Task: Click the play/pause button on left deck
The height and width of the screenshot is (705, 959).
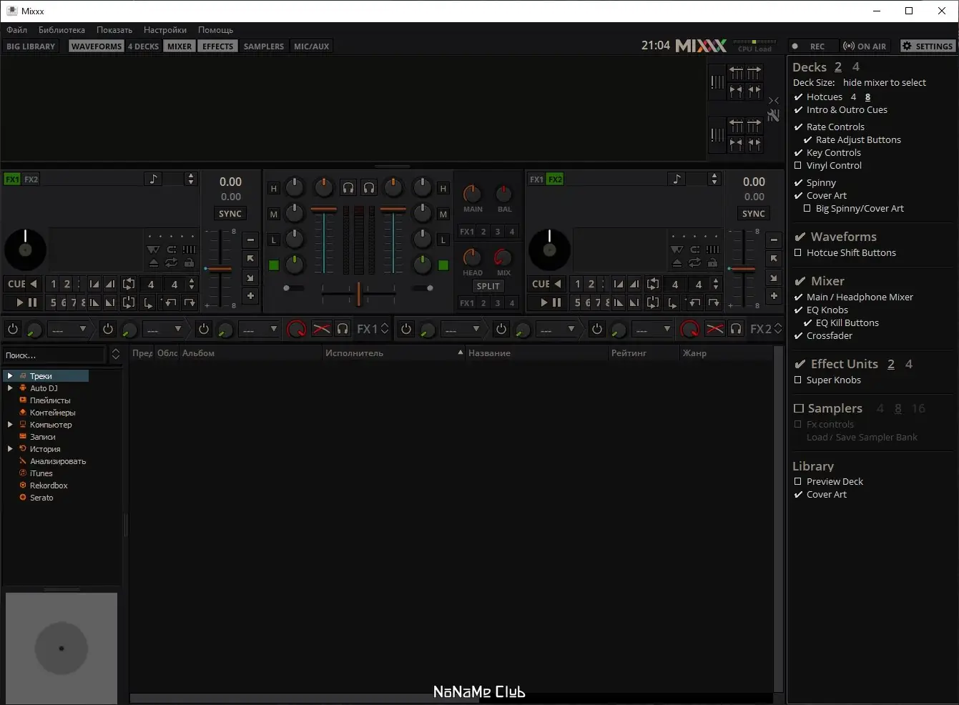Action: tap(26, 302)
